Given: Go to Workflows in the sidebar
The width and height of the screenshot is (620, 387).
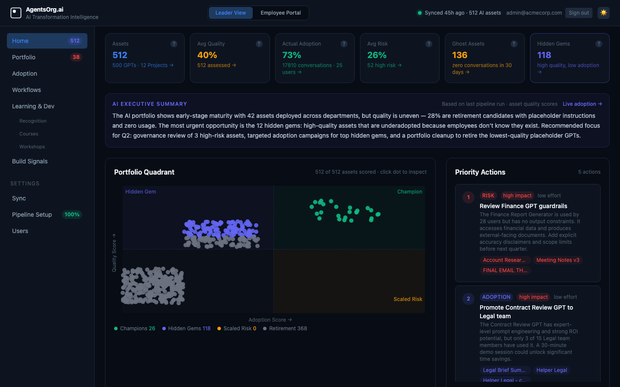Looking at the screenshot, I should click(x=27, y=90).
